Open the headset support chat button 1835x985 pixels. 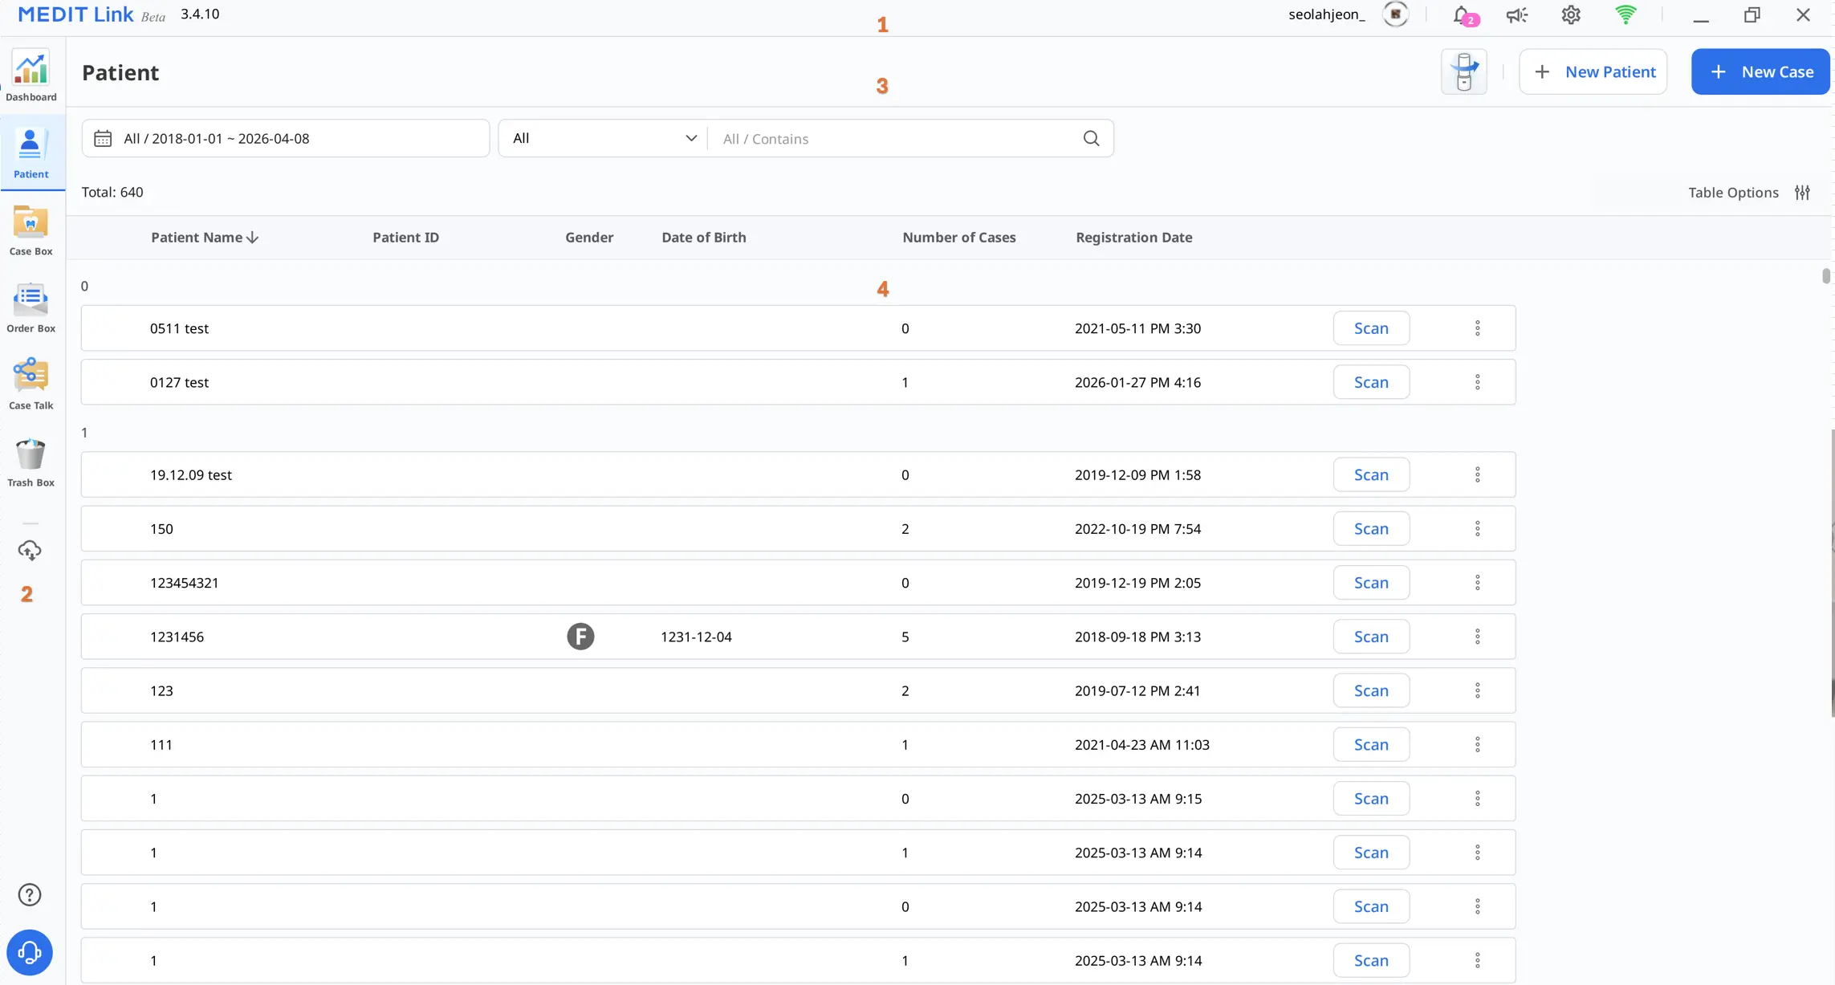pyautogui.click(x=30, y=953)
